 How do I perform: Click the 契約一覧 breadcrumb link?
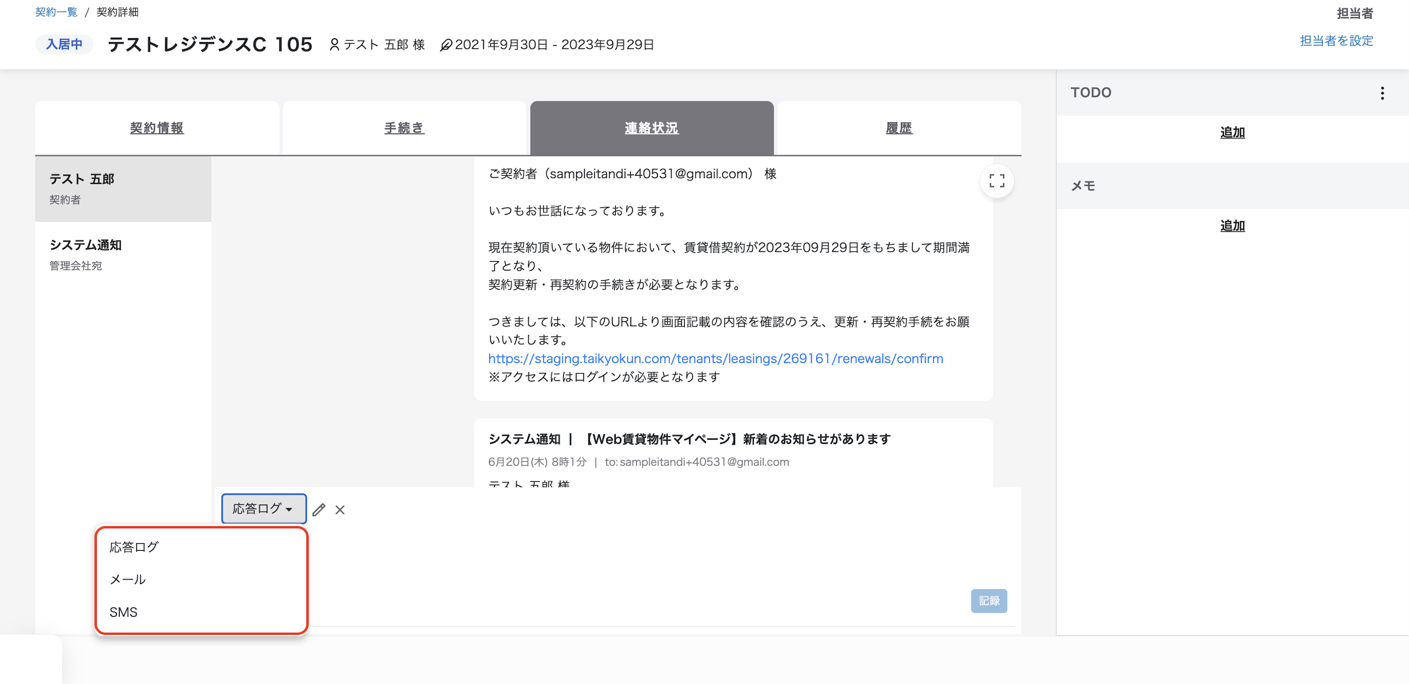(57, 12)
